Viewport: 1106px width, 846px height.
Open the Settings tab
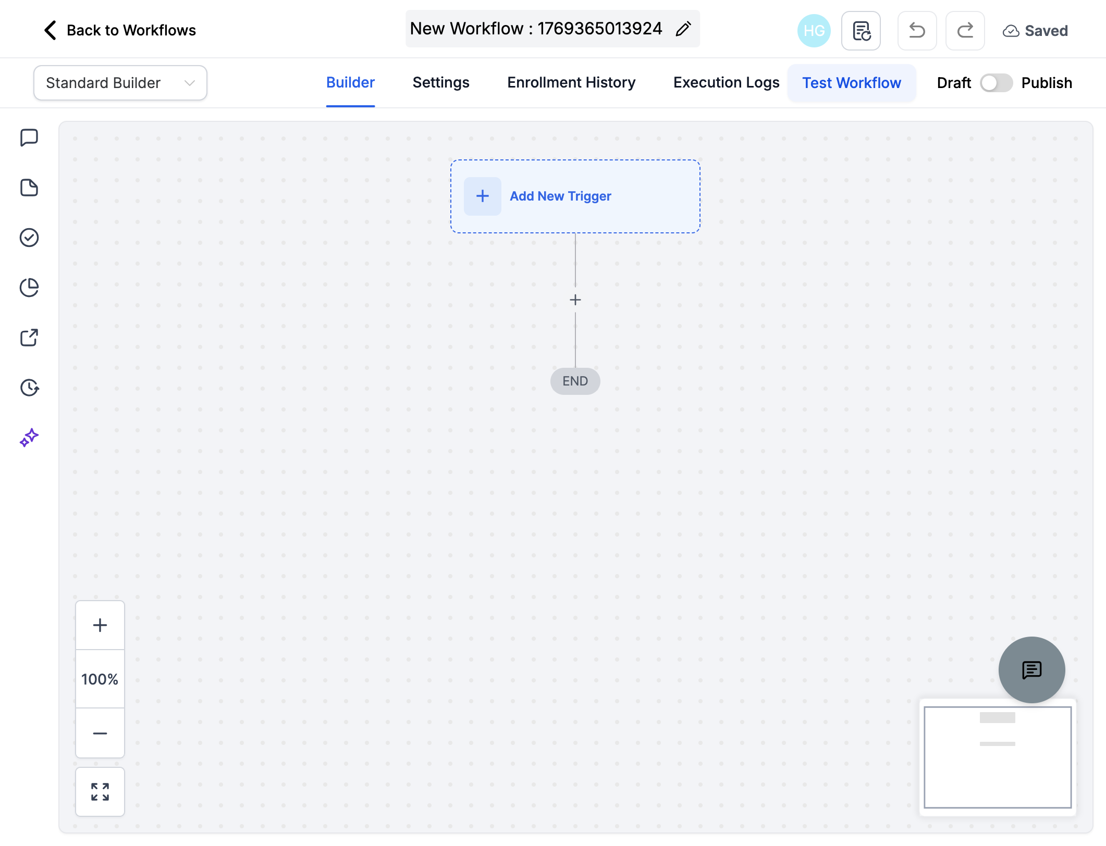click(x=441, y=83)
